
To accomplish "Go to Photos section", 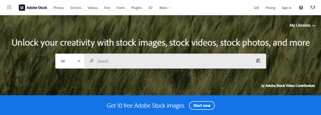I will [59, 8].
